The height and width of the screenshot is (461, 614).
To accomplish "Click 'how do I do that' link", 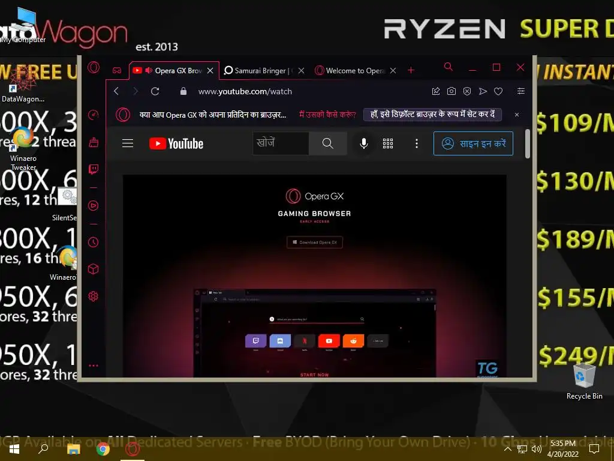I will (327, 115).
